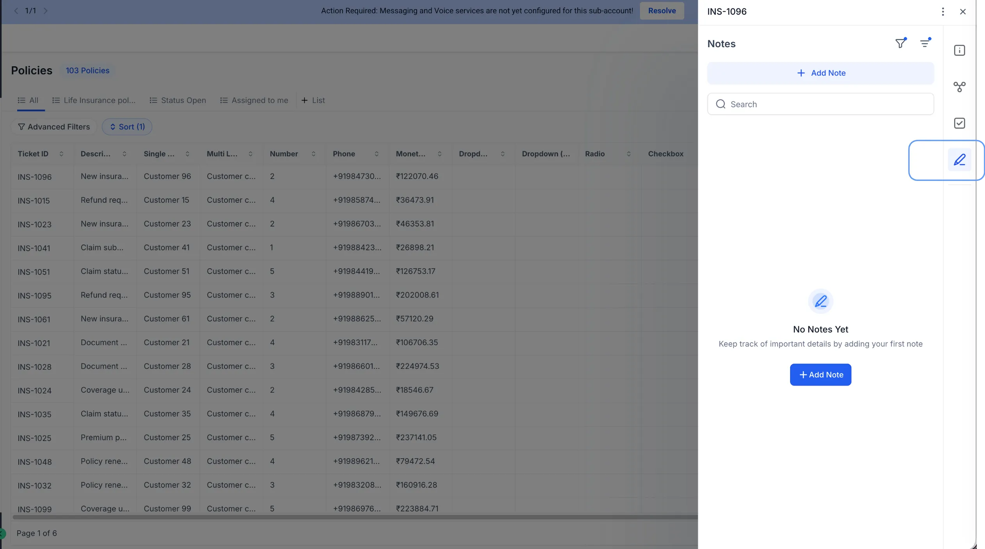Toggle sort on Number column

313,154
